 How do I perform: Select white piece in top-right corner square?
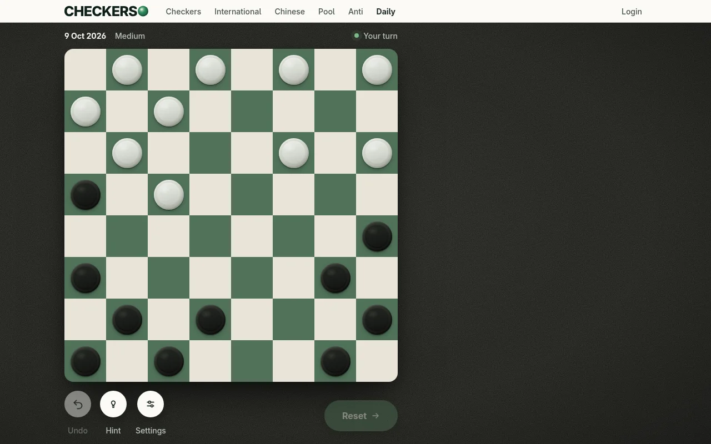pyautogui.click(x=377, y=70)
